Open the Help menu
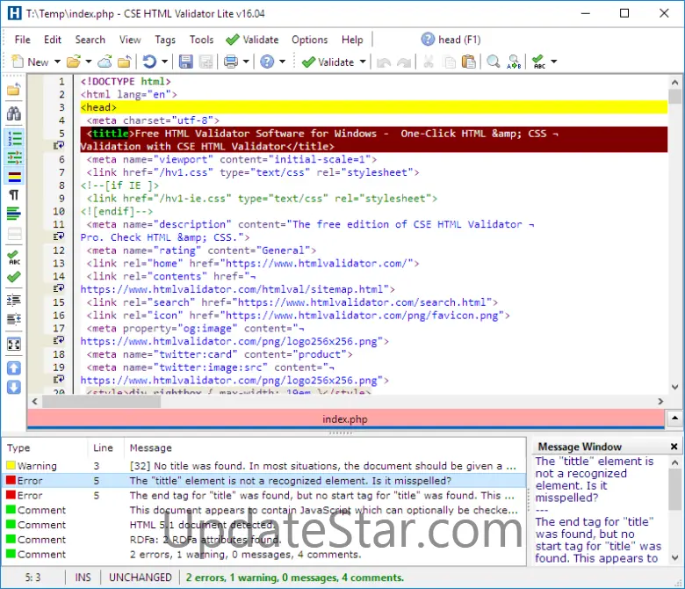 click(x=352, y=40)
